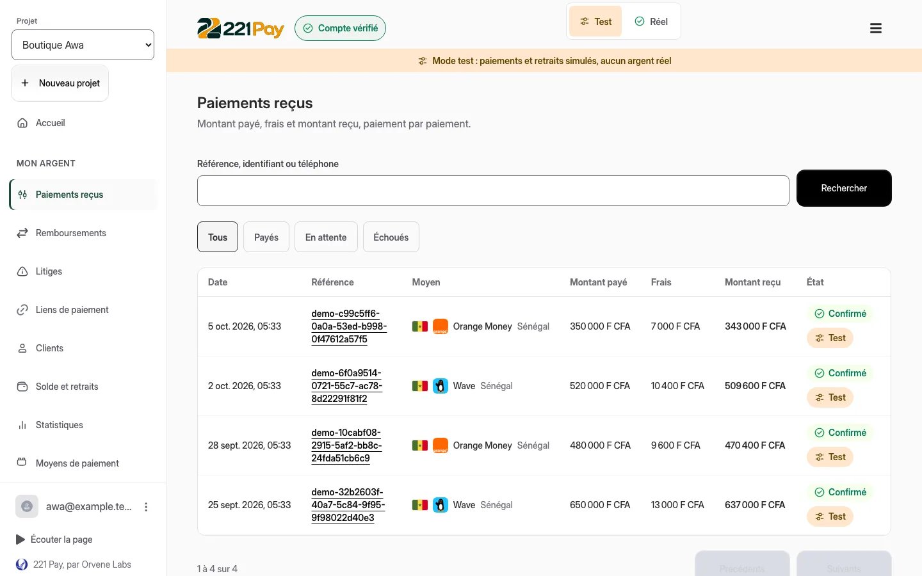Click the 221Pay logo
Viewport: 922px width, 576px height.
[x=240, y=28]
